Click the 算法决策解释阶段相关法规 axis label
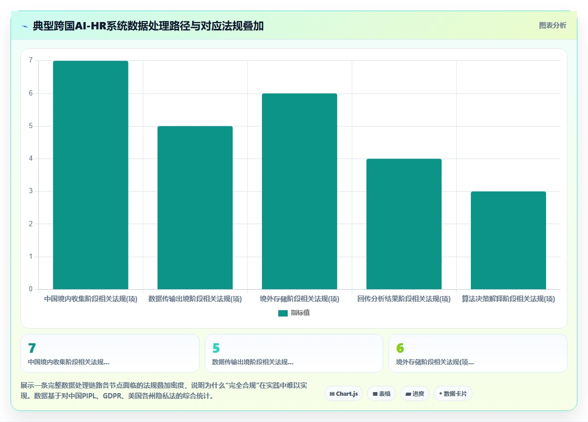The width and height of the screenshot is (588, 422). coord(508,299)
